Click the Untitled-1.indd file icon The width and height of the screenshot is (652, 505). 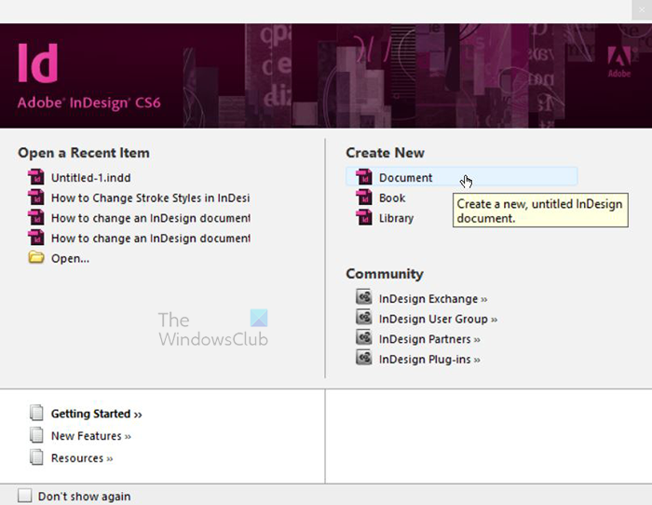click(x=36, y=177)
